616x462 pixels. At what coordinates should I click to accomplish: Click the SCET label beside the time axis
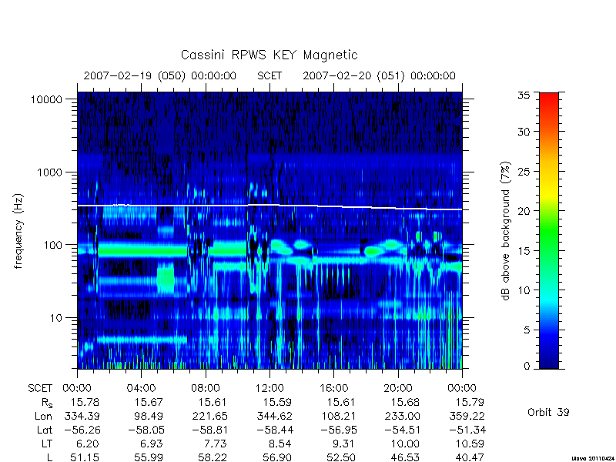click(40, 389)
